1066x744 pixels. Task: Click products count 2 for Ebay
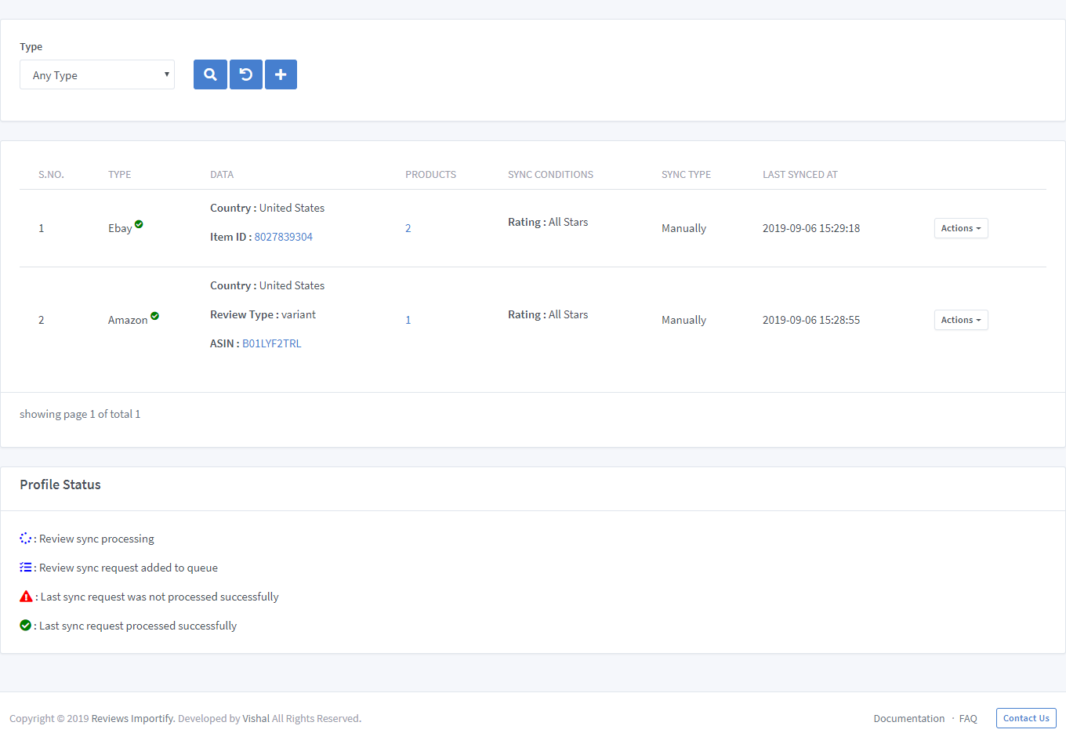(x=408, y=228)
